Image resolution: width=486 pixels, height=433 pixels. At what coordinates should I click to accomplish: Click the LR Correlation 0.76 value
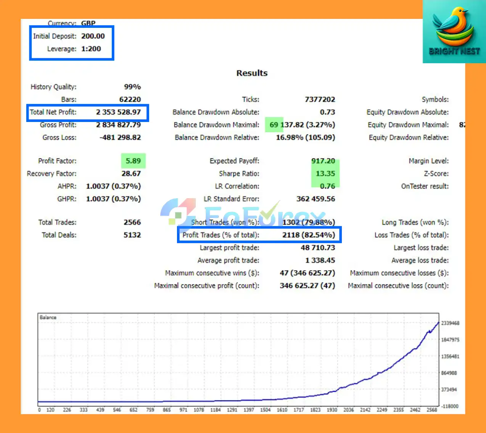tap(327, 186)
